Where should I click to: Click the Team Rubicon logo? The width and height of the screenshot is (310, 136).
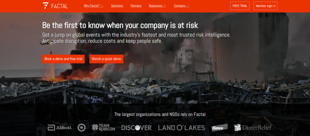pos(103,127)
